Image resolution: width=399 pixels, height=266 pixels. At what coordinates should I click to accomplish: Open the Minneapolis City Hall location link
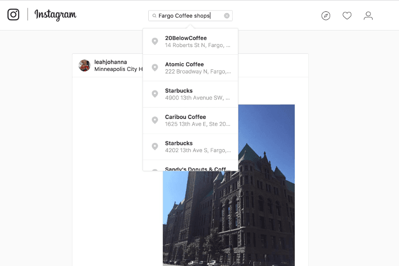click(118, 69)
